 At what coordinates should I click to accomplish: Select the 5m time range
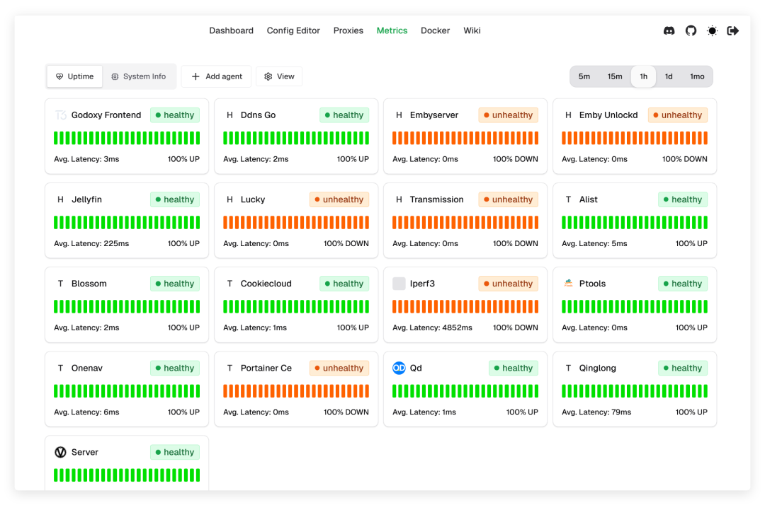[584, 76]
